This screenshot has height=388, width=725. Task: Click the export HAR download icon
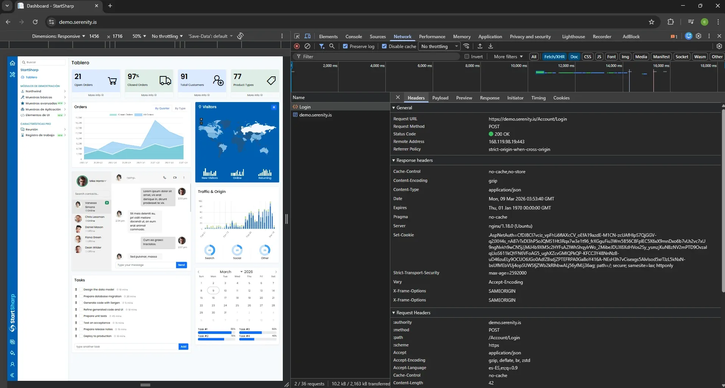pos(491,46)
